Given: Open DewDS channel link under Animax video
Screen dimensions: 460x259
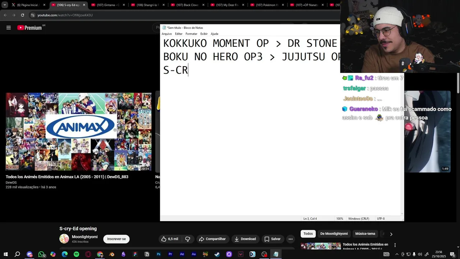Looking at the screenshot, I should 11,182.
